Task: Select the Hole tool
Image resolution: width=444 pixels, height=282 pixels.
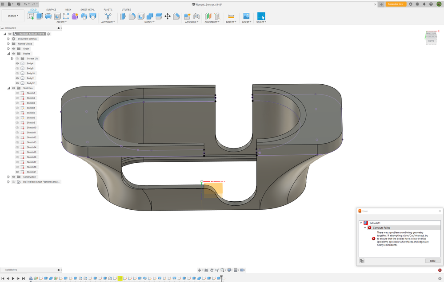Action: [x=57, y=16]
